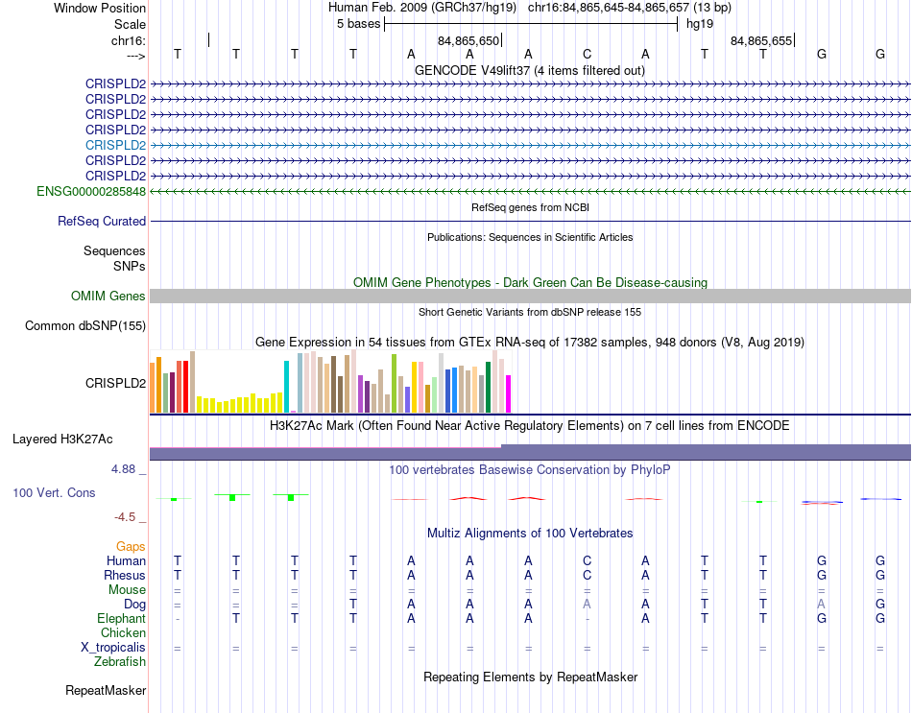Click the Gaps label
The height and width of the screenshot is (713, 912).
(131, 547)
